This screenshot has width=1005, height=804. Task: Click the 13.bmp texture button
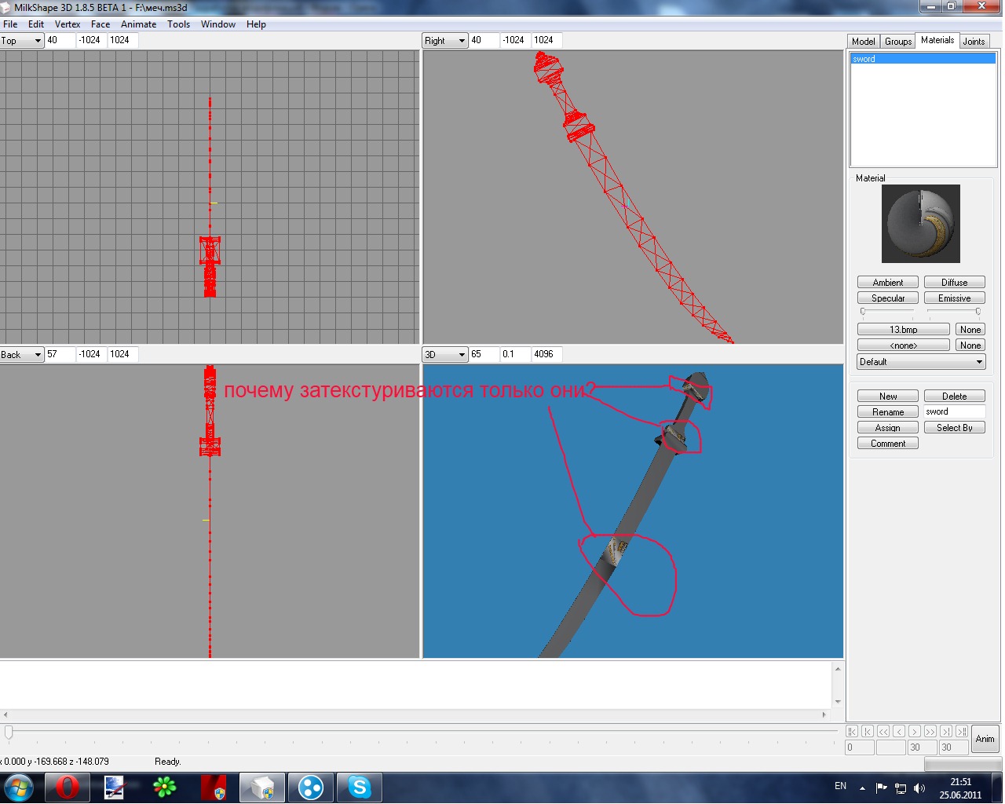[903, 330]
